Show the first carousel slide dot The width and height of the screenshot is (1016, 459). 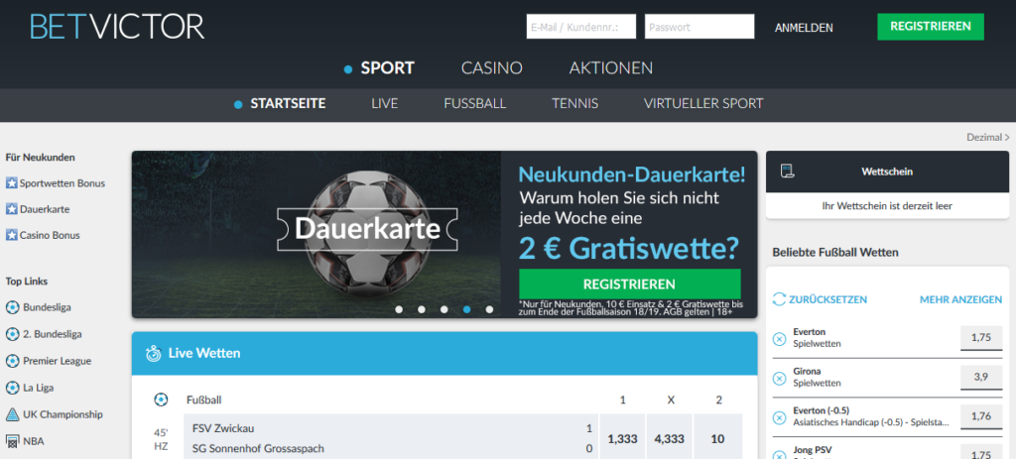pyautogui.click(x=399, y=309)
